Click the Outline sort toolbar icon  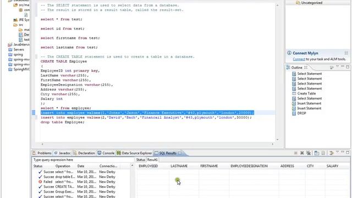click(332, 67)
